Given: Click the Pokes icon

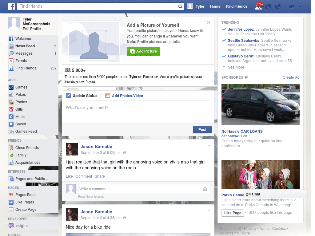Looking at the screenshot, I should 11,95.
